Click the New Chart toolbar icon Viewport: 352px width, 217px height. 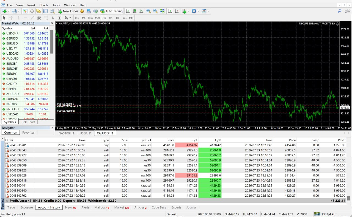pos(4,11)
